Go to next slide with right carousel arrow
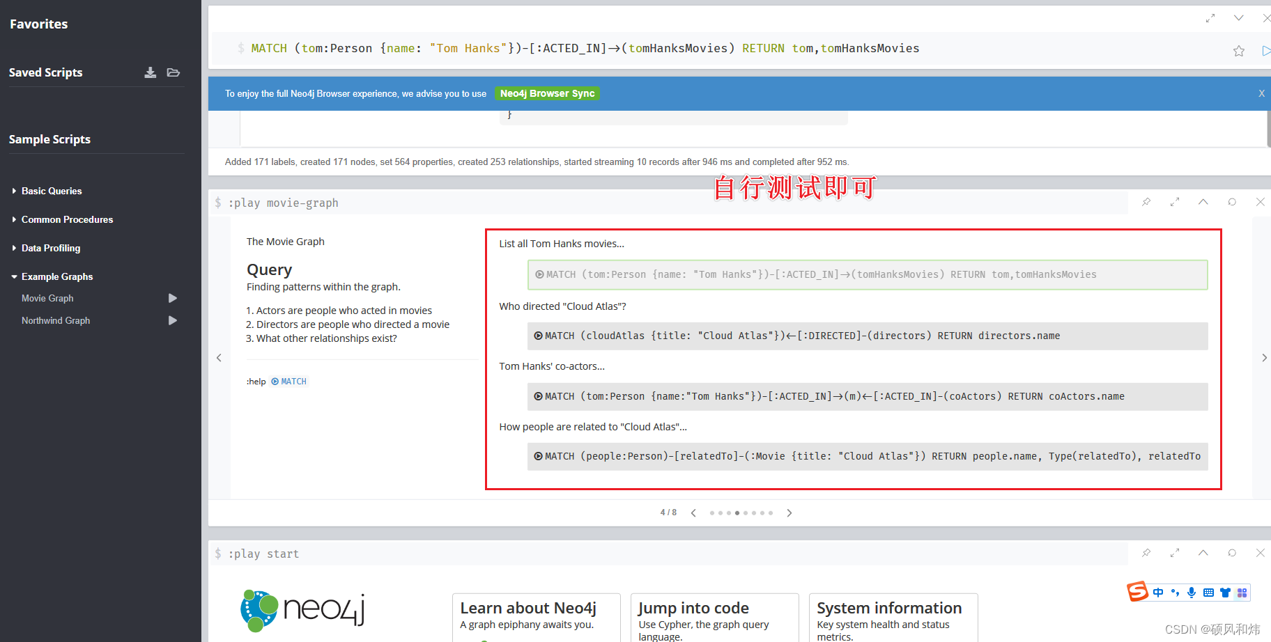The image size is (1271, 642). point(1264,358)
